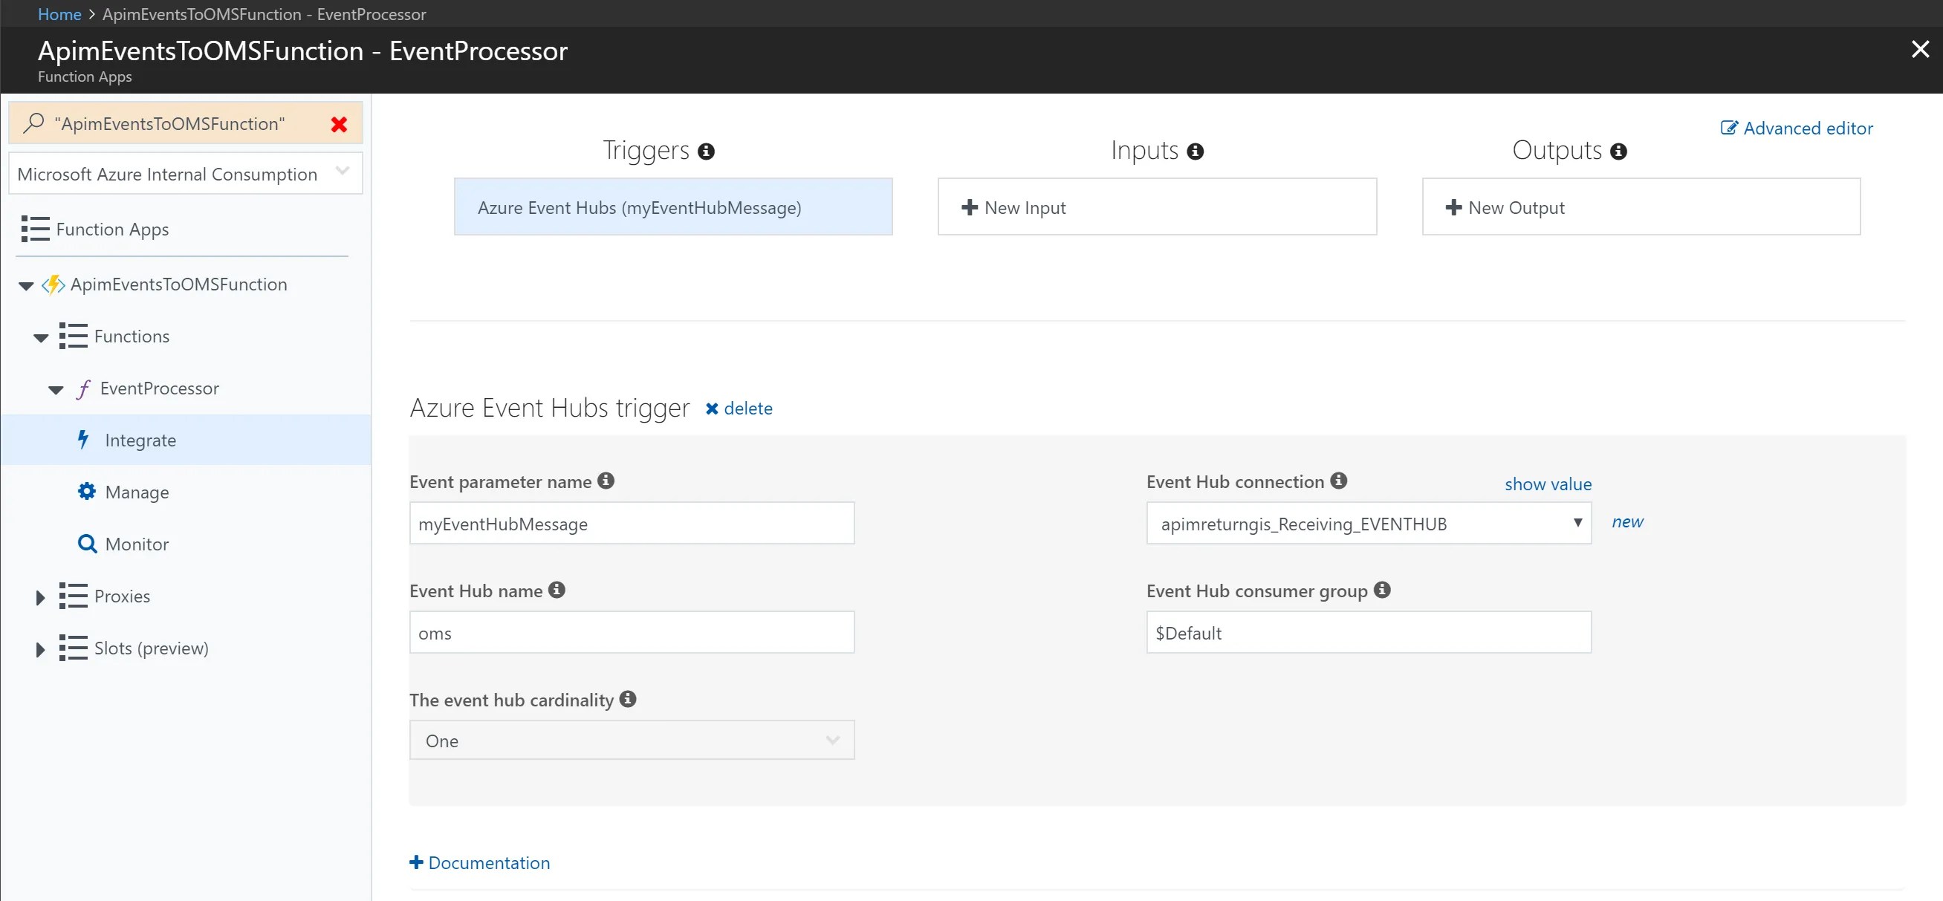The height and width of the screenshot is (901, 1943).
Task: Collapse the ApimEventsToOMSFunction tree node
Action: pos(27,286)
